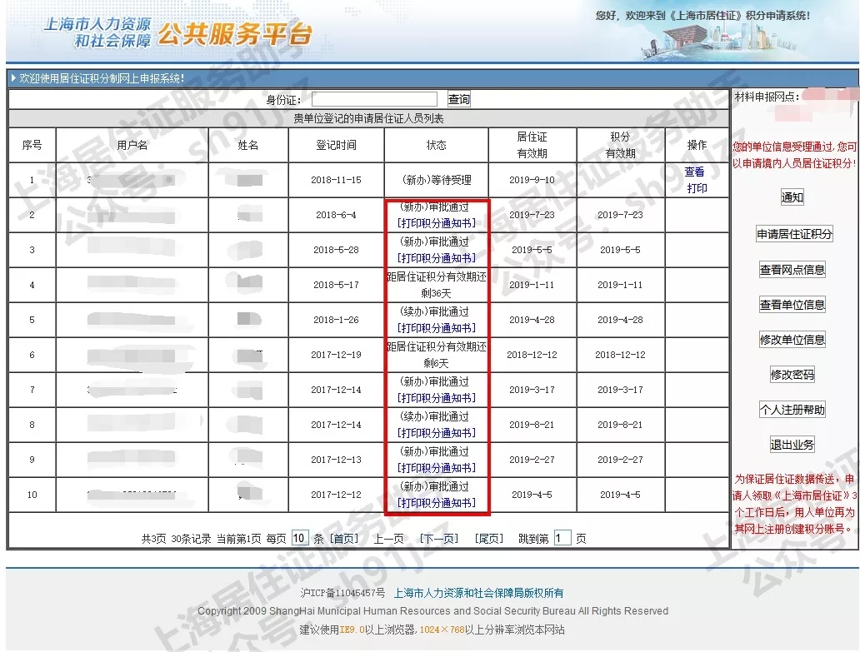860x652 pixels.
Task: Go to 下一页 next page
Action: 438,539
